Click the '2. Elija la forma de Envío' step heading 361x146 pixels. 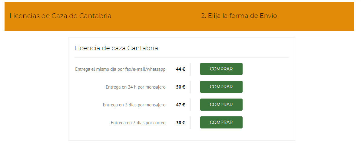click(239, 16)
